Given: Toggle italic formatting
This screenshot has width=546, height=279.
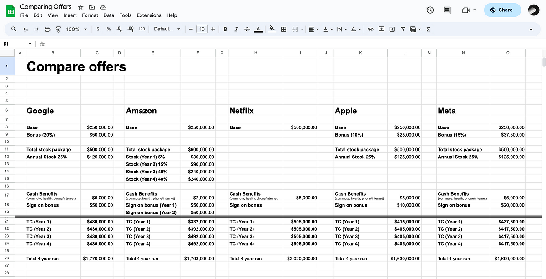Looking at the screenshot, I should click(236, 29).
